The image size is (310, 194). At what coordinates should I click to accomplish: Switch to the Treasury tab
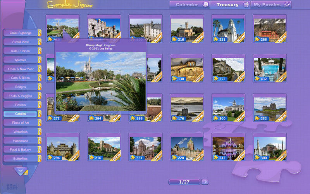click(x=230, y=5)
